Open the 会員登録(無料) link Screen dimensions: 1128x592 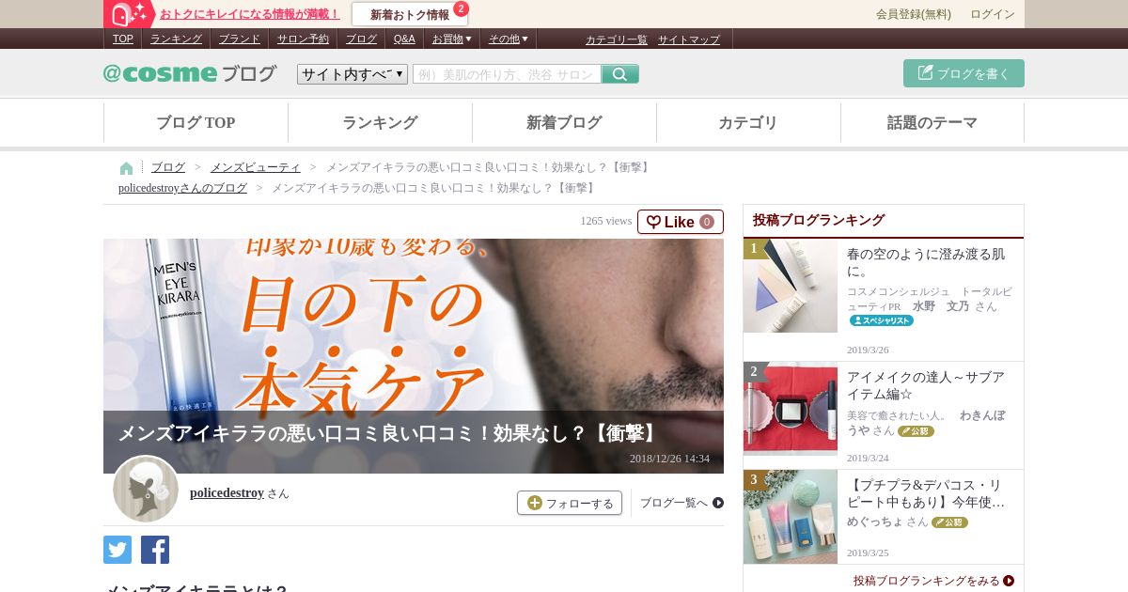[914, 14]
